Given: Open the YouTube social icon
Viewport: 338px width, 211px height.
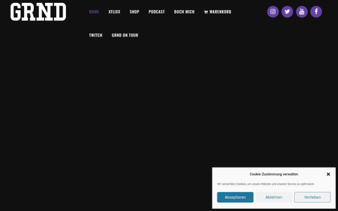Looking at the screenshot, I should [x=301, y=12].
